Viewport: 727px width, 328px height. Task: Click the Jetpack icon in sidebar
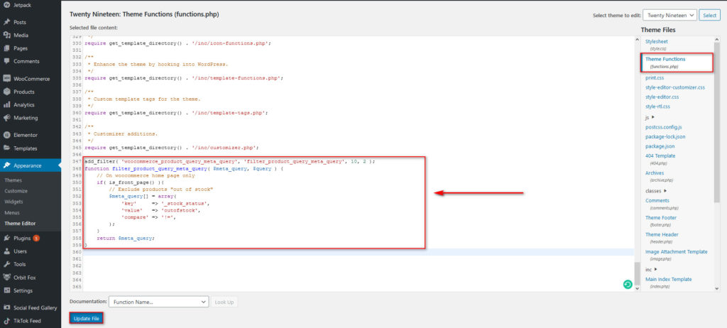pos(6,5)
